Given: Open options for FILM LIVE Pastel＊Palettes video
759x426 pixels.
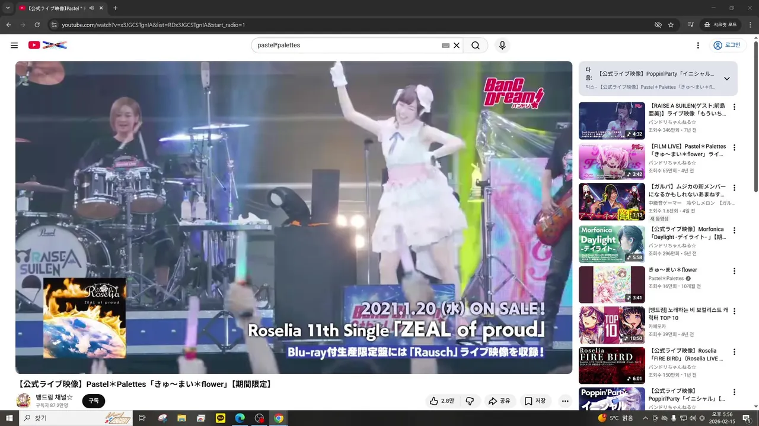Looking at the screenshot, I should (x=734, y=147).
